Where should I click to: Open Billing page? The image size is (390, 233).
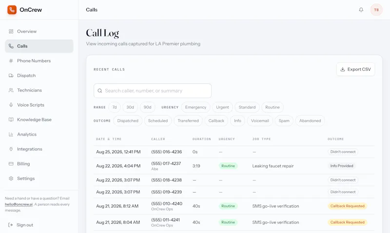[x=39, y=164]
